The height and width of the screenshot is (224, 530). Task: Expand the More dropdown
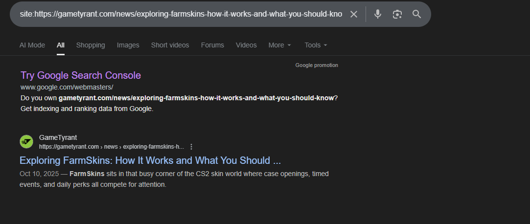[279, 45]
